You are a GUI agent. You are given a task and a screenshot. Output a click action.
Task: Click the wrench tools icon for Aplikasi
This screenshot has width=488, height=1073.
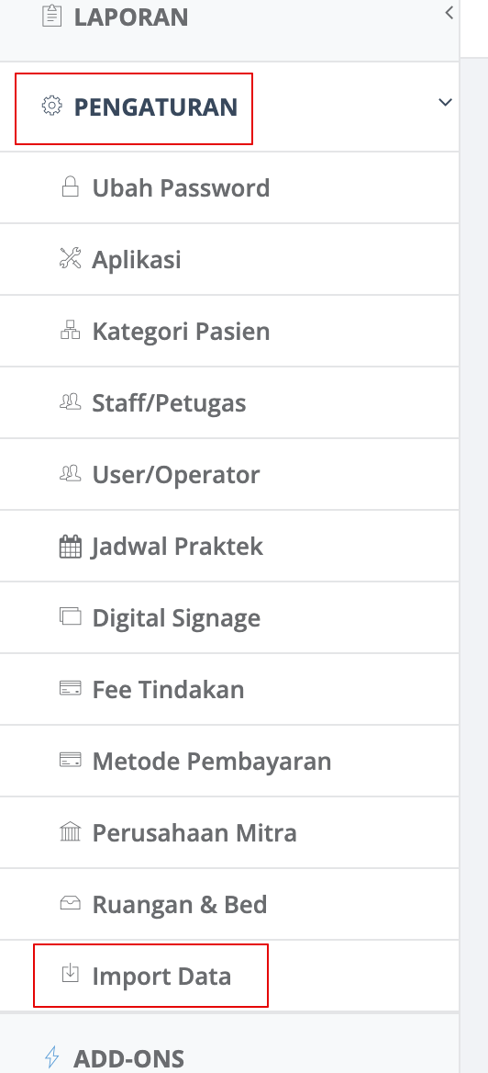point(70,258)
